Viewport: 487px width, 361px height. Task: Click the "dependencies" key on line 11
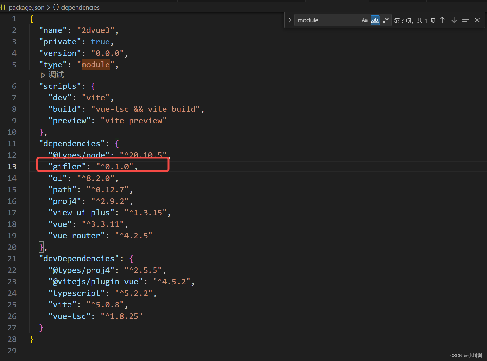(x=72, y=144)
